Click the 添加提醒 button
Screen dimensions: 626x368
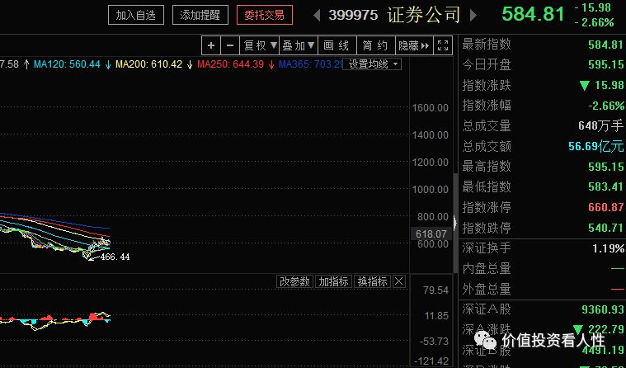pos(200,15)
